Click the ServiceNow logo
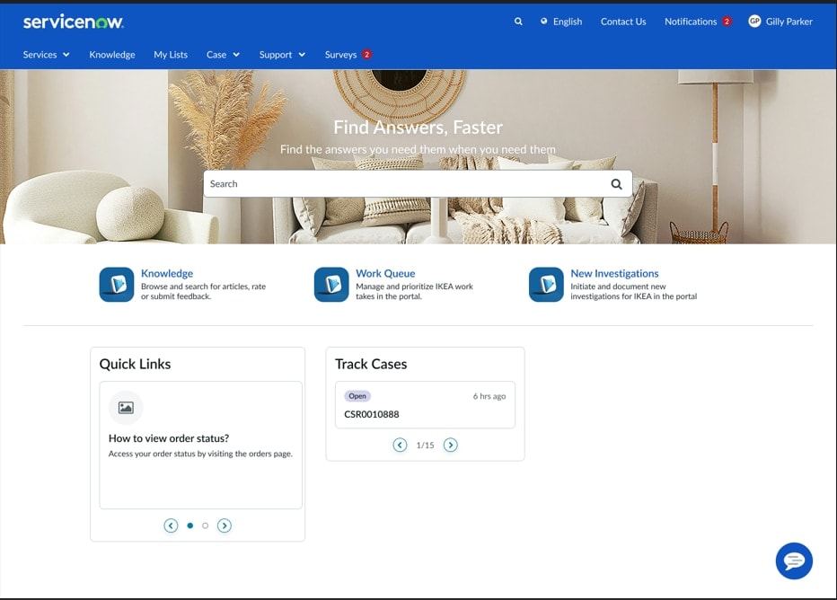 click(x=73, y=22)
